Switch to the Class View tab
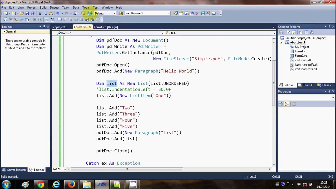This screenshot has height=189, width=336. click(x=326, y=85)
